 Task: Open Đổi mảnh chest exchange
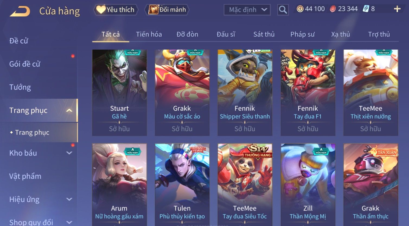167,10
